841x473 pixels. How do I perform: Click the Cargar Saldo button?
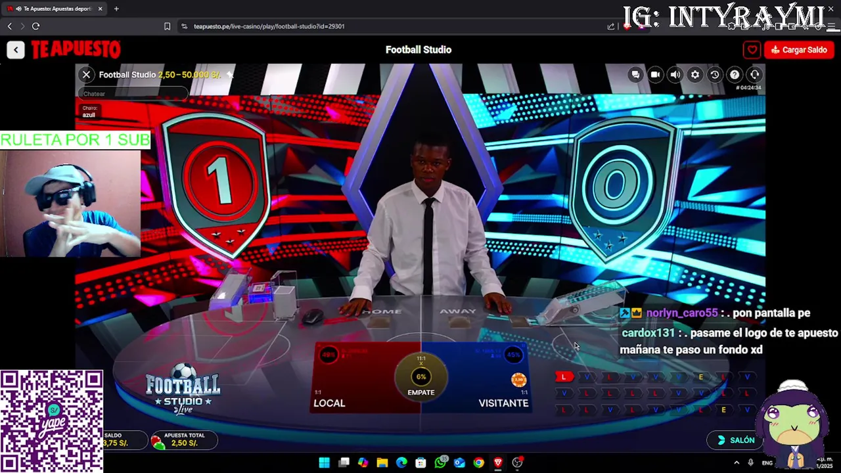tap(799, 50)
